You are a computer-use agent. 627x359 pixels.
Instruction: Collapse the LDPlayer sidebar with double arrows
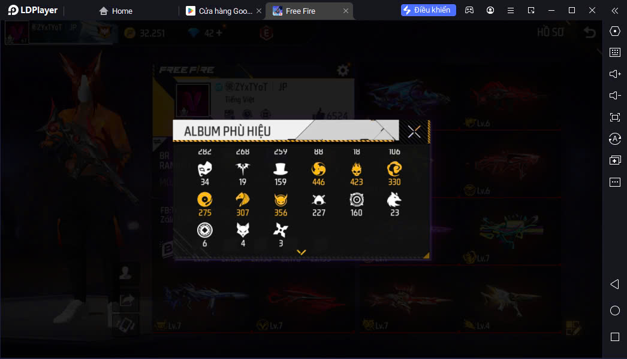coord(615,11)
